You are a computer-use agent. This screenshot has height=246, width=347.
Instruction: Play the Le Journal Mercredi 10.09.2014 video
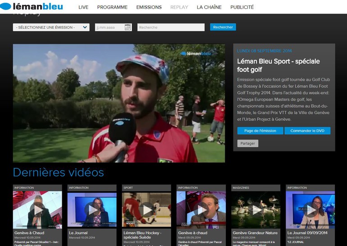[x=92, y=210]
